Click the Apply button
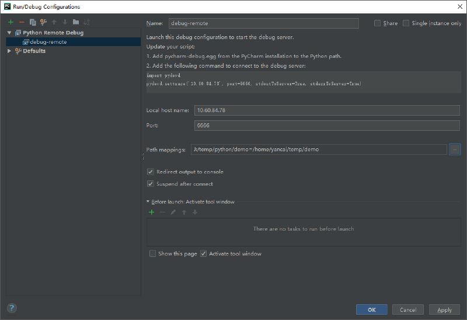The height and width of the screenshot is (320, 467). pyautogui.click(x=444, y=309)
